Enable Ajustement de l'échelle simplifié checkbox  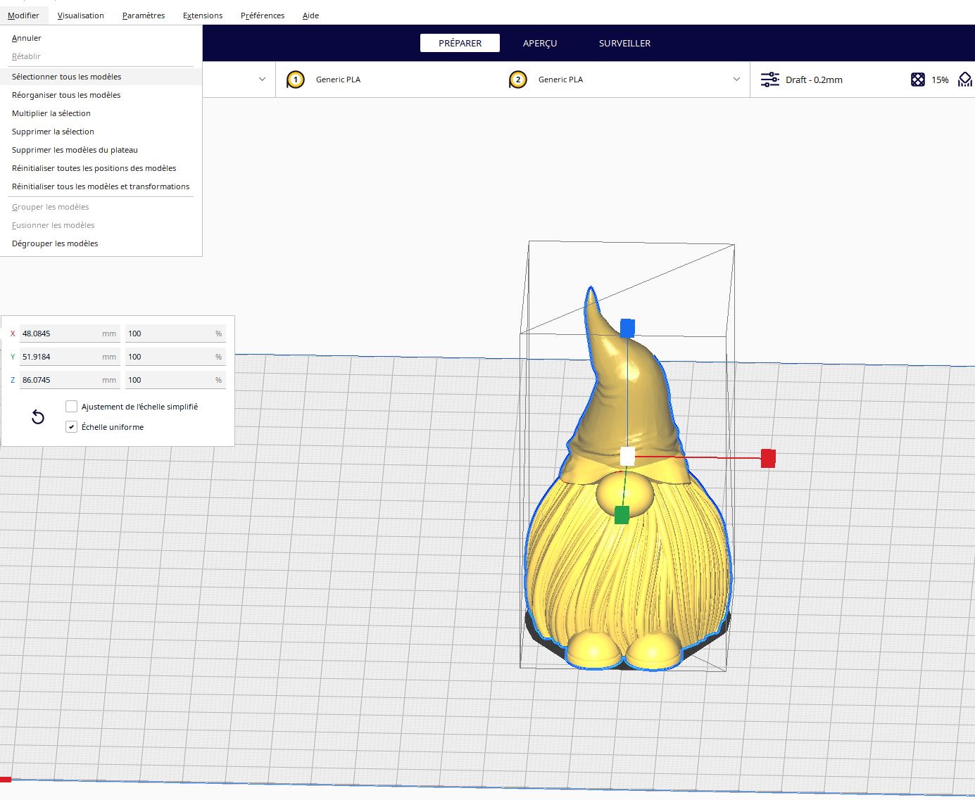[x=71, y=406]
